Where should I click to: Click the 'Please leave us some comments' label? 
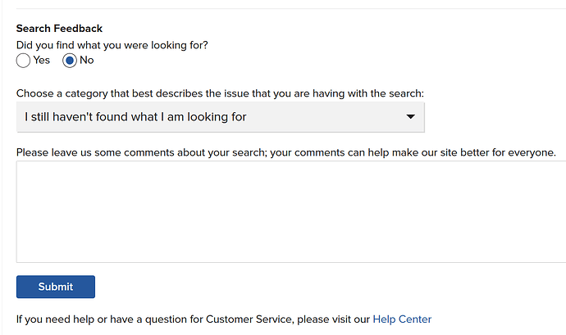[286, 152]
